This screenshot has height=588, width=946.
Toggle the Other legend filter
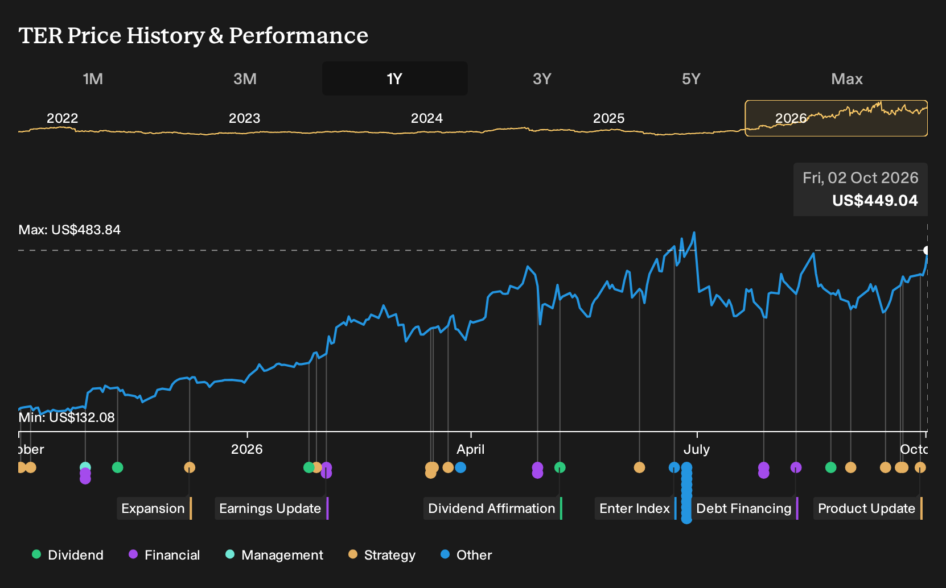coord(466,555)
